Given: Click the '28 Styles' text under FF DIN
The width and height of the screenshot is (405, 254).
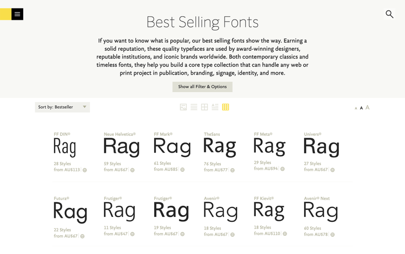Looking at the screenshot, I should click(x=62, y=164).
